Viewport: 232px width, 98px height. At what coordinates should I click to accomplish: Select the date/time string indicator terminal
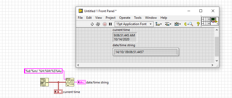point(82,82)
